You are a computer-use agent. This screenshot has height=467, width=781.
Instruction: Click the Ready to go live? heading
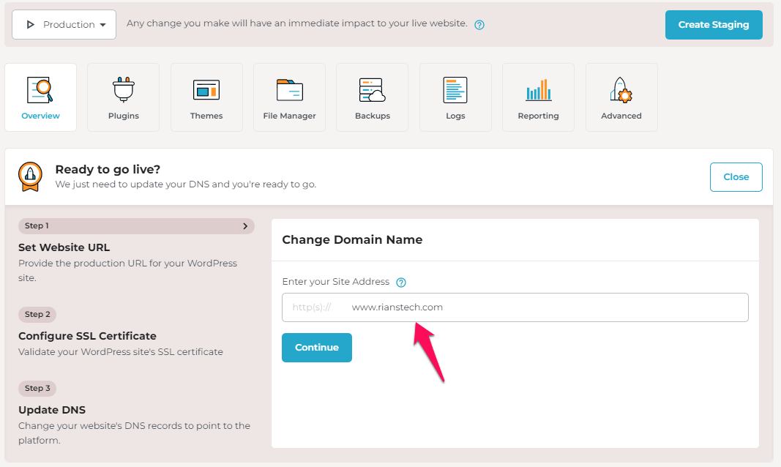pyautogui.click(x=108, y=169)
